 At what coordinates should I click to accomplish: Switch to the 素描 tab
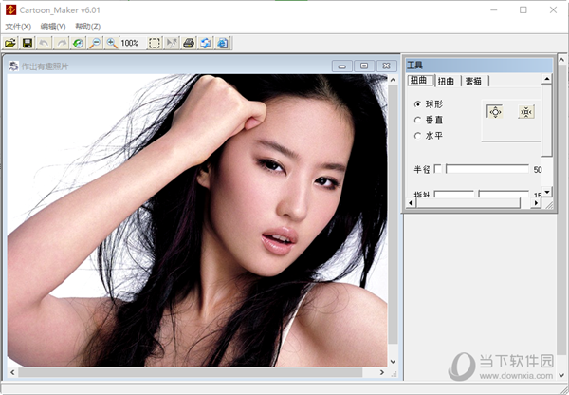point(473,81)
